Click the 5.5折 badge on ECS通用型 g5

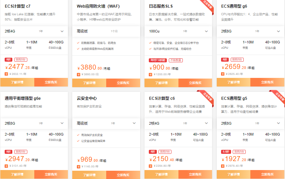coord(226,152)
